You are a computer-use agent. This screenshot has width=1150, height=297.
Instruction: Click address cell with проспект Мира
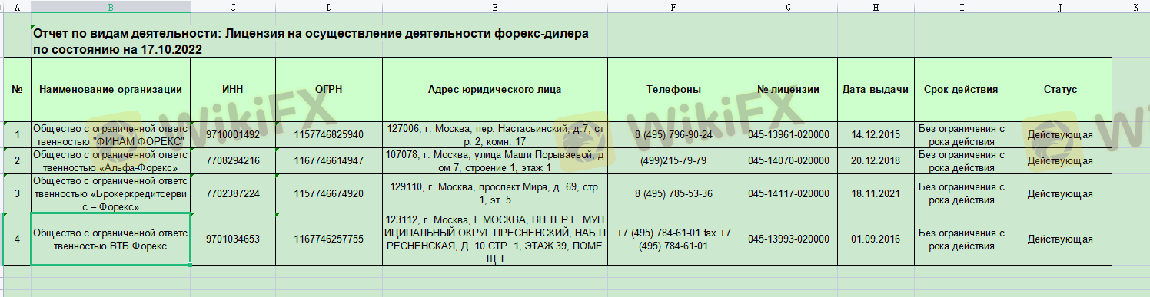[494, 193]
